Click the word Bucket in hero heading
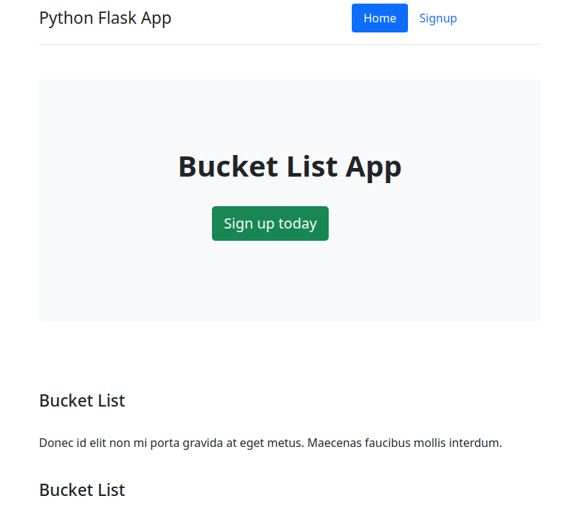 click(228, 167)
